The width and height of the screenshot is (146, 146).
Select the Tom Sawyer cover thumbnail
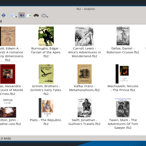click(x=123, y=108)
